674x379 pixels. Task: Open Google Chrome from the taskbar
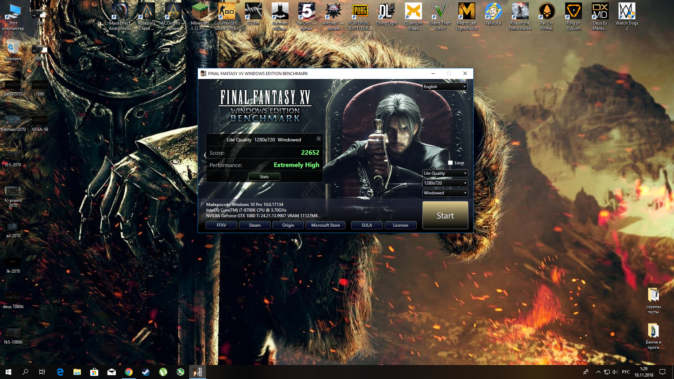[x=129, y=372]
